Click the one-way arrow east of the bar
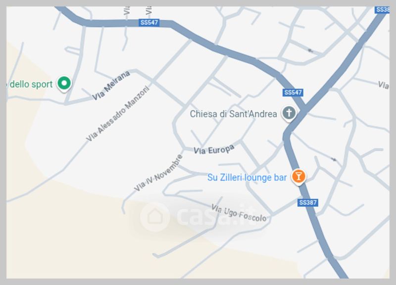This screenshot has height=285, width=396. click(334, 159)
